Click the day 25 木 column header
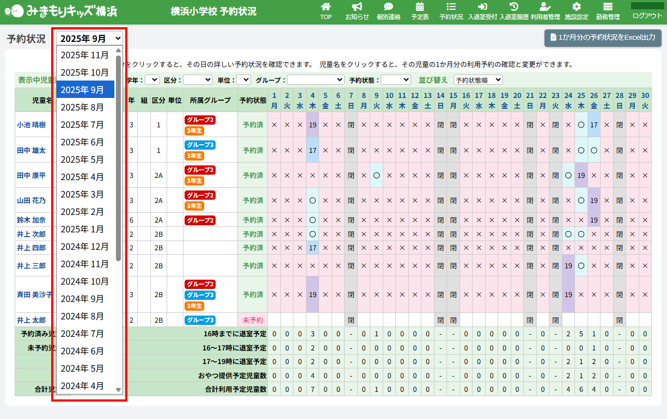Image resolution: width=667 pixels, height=419 pixels. tap(581, 100)
